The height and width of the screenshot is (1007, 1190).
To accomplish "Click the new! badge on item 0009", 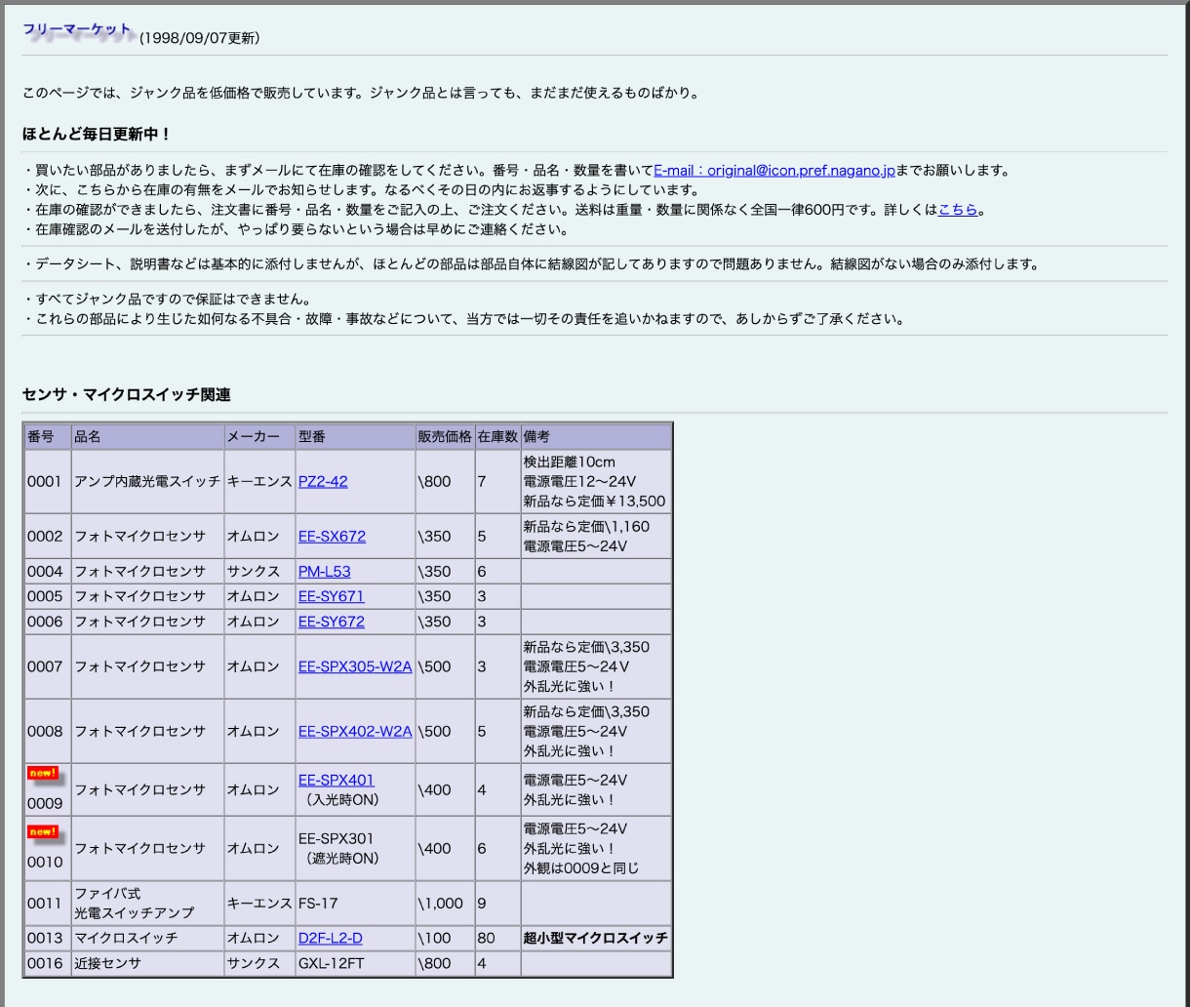I will 43,774.
